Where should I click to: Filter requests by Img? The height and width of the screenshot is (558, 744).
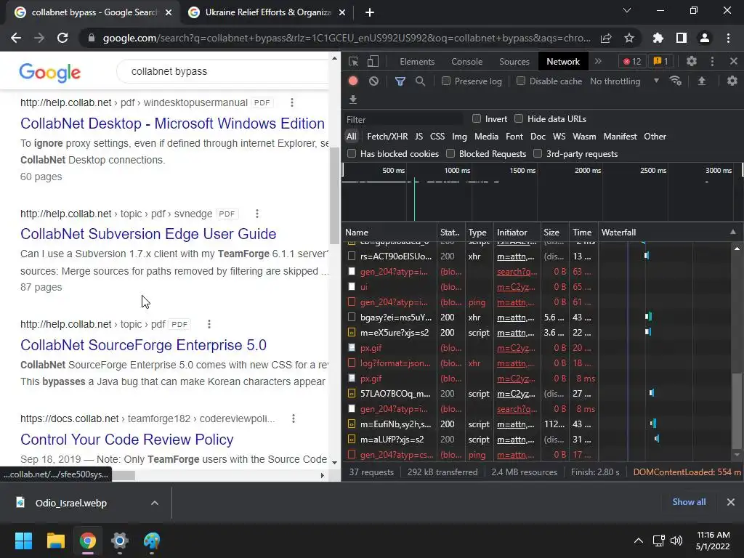pos(459,136)
